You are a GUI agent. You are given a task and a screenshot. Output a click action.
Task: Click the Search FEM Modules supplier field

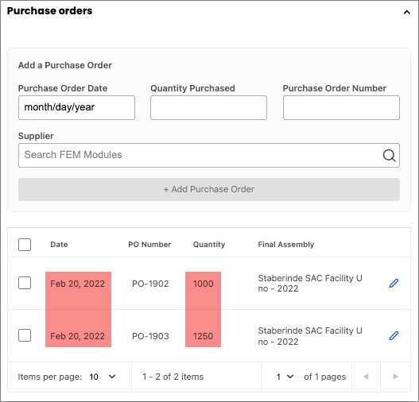coord(209,156)
